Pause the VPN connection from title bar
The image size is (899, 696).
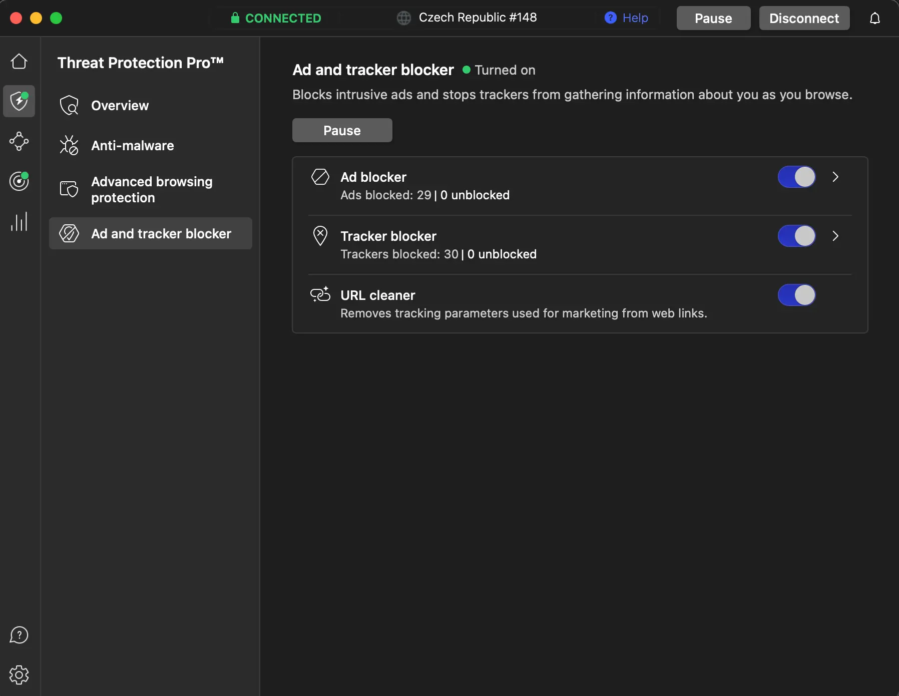pyautogui.click(x=713, y=19)
